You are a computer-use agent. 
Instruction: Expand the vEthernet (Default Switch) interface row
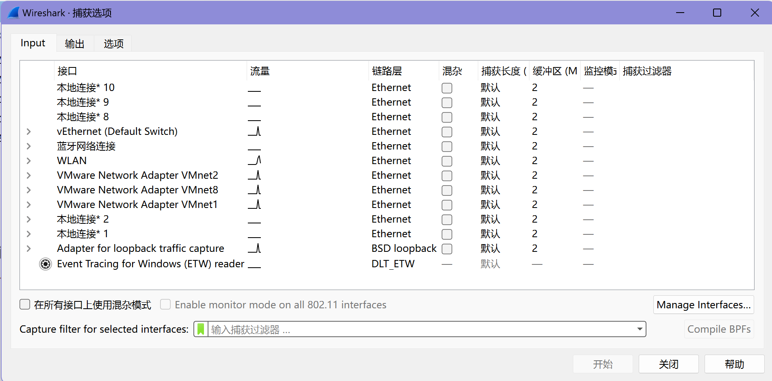coord(28,132)
